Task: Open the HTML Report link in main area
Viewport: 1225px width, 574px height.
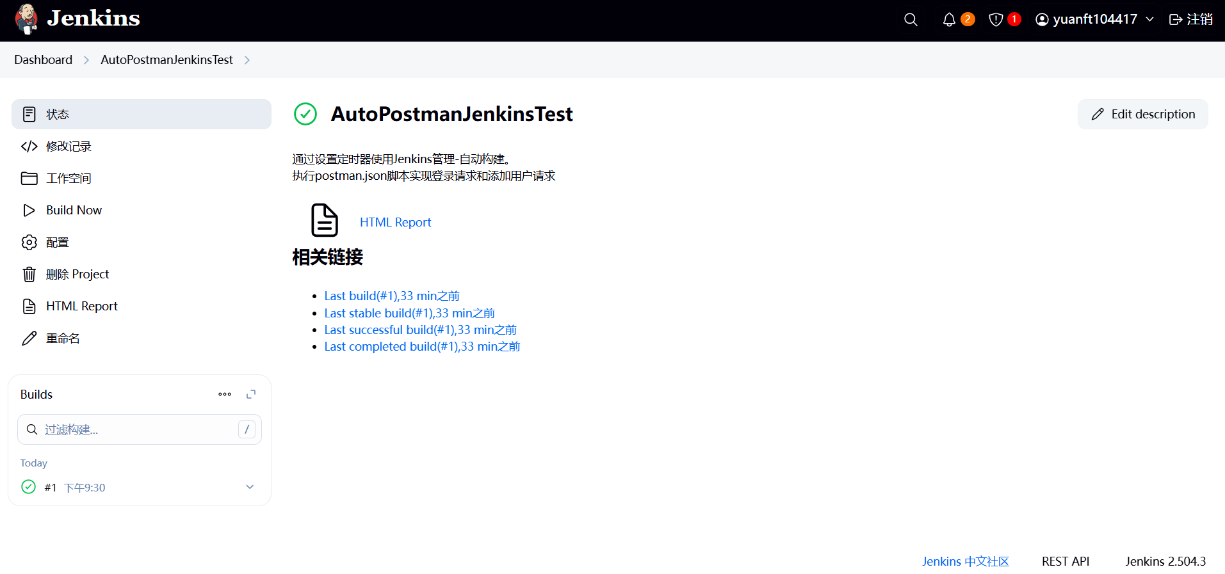Action: click(395, 222)
